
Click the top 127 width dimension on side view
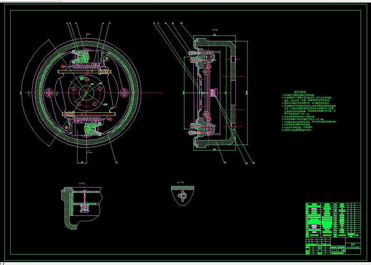coord(214,34)
